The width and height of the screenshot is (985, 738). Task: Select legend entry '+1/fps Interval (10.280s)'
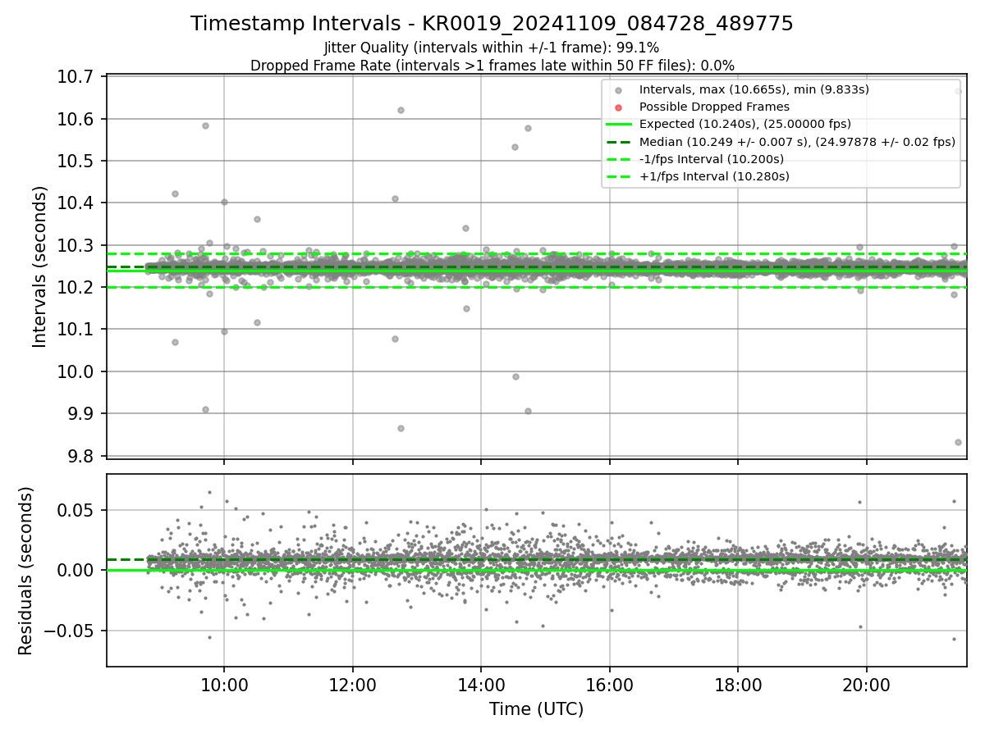[x=714, y=176]
